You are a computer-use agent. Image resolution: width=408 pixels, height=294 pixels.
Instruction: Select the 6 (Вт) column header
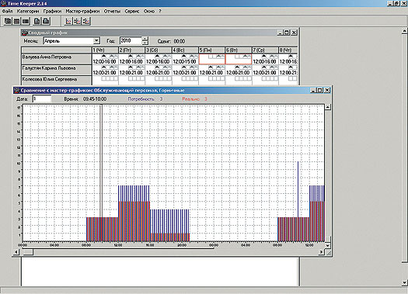click(239, 50)
